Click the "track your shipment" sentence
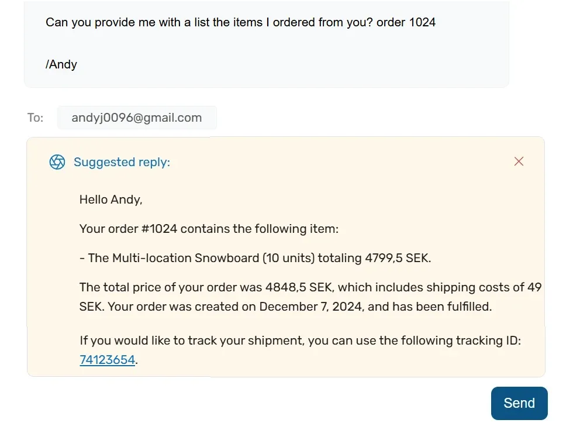Viewport: 580px width, 423px height. tap(300, 350)
